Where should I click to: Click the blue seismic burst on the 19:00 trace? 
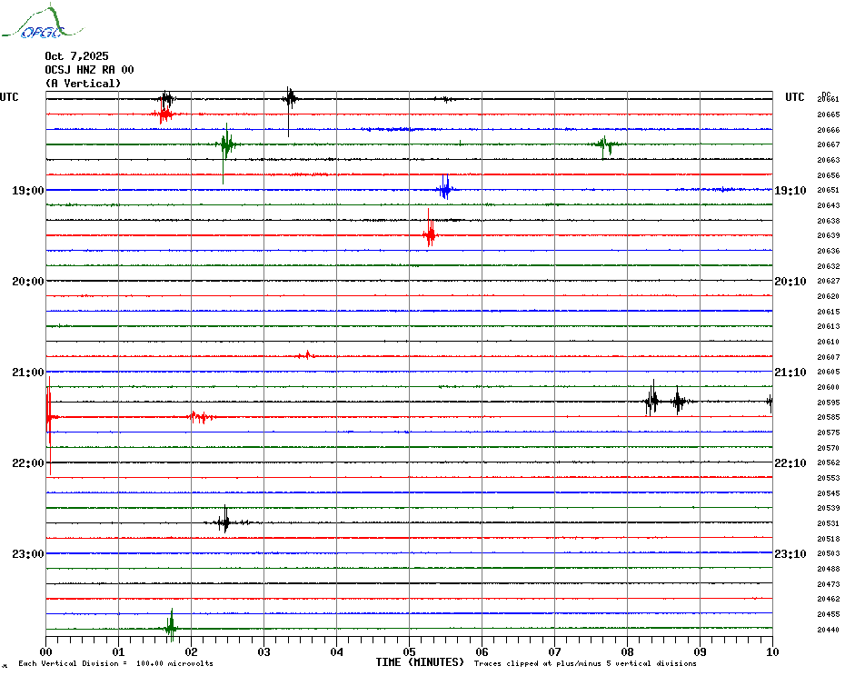[445, 189]
